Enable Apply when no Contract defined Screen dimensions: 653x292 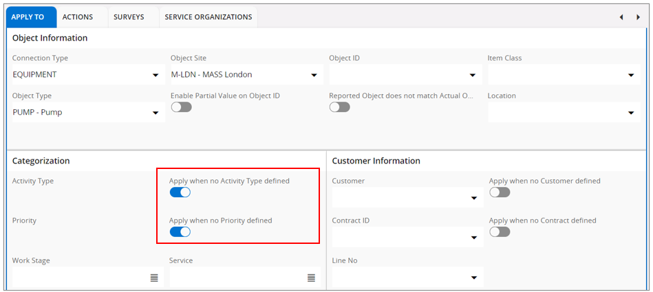coord(500,232)
